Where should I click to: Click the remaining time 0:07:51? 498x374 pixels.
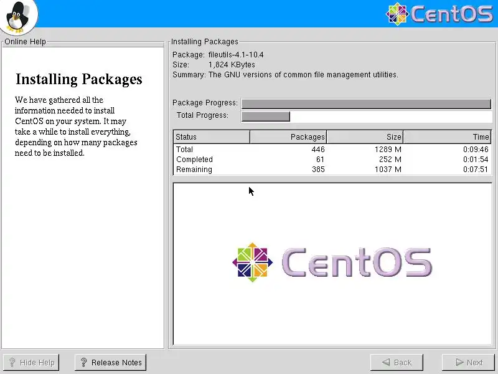point(476,169)
